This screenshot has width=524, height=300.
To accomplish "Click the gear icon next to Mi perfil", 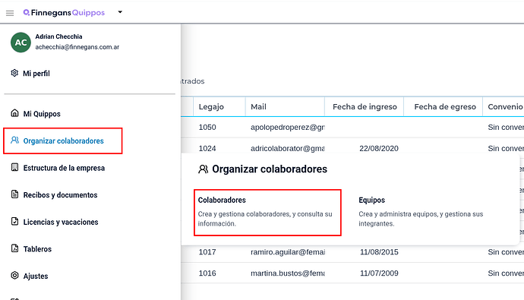I will (14, 73).
